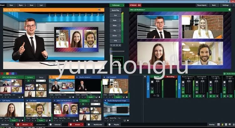This screenshot has height=128, width=235.
Task: Click the FTB button
Action: click(x=115, y=41)
